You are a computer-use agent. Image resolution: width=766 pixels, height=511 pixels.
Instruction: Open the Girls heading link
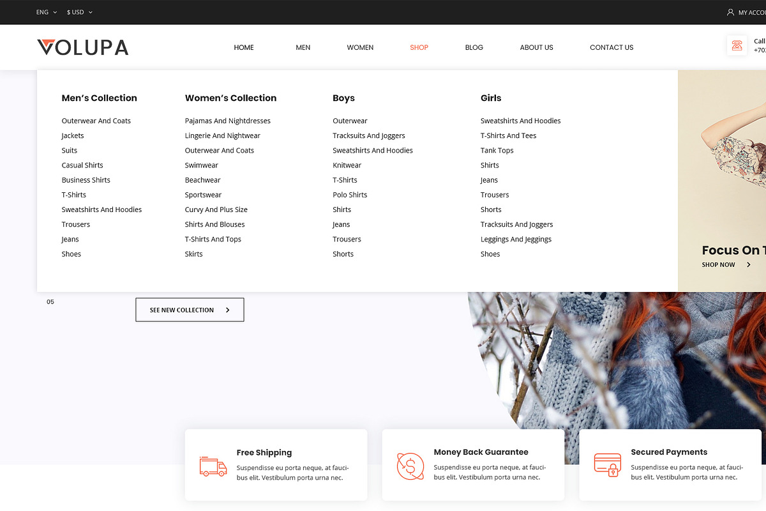click(491, 98)
